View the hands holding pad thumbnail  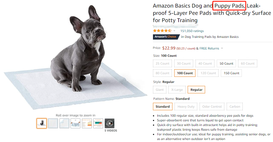coord(76,123)
